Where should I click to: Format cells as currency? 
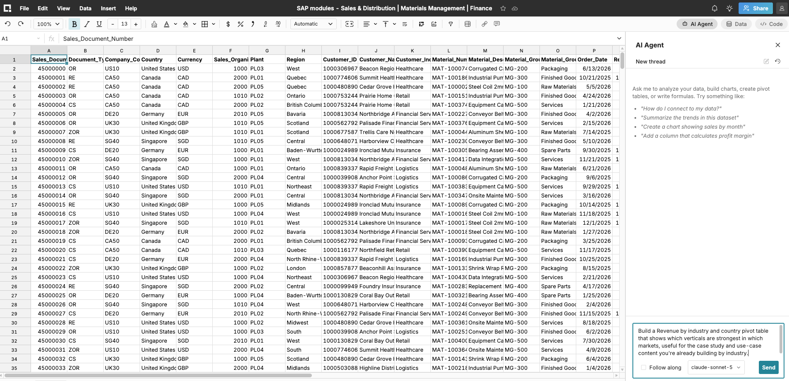[228, 24]
